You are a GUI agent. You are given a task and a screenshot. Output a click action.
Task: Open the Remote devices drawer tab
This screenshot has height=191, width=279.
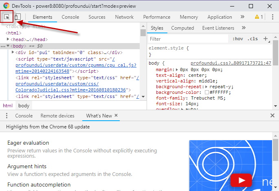coord(57,116)
